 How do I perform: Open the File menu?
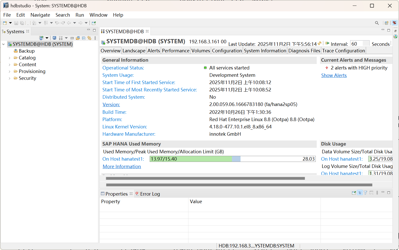pyautogui.click(x=7, y=15)
